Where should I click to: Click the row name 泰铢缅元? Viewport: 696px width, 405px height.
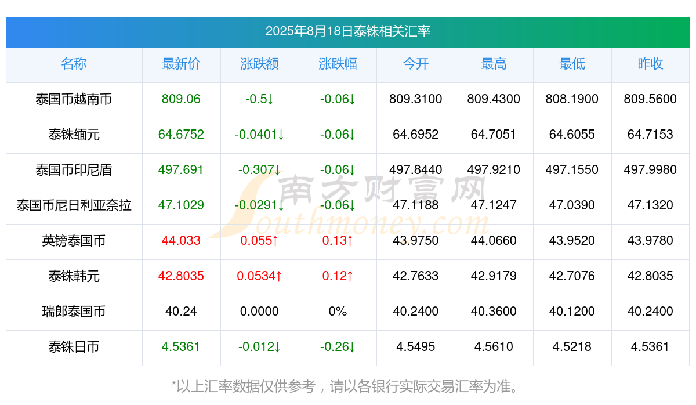click(74, 135)
